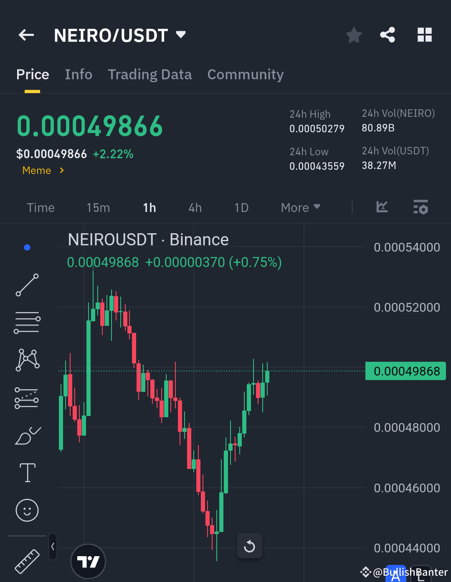
Task: Select the trend line drawing tool
Action: point(27,285)
